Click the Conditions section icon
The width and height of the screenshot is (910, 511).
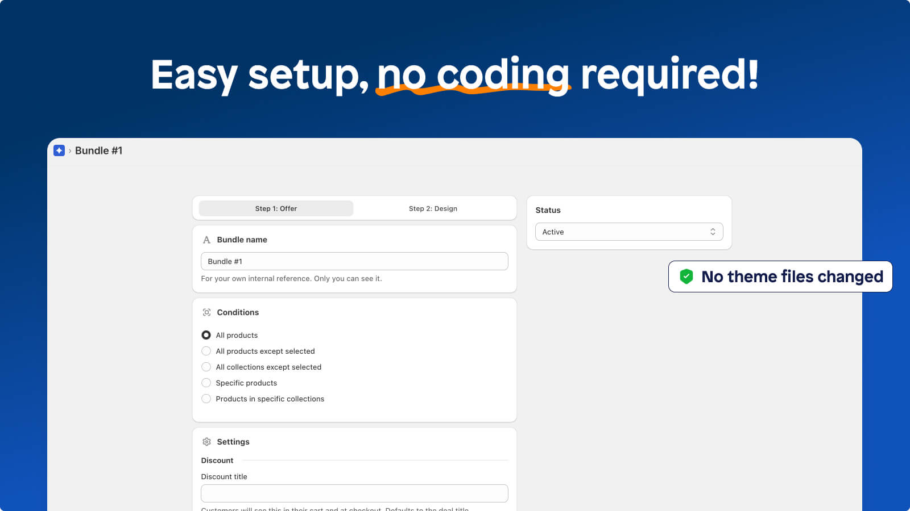(x=207, y=312)
